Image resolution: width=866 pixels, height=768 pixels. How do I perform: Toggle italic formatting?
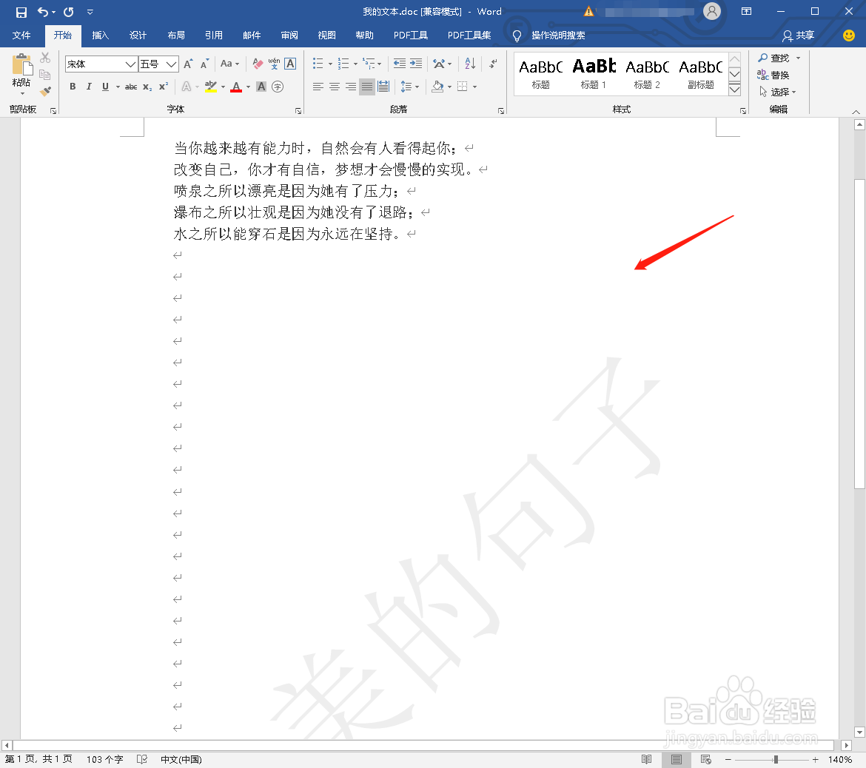coord(89,87)
